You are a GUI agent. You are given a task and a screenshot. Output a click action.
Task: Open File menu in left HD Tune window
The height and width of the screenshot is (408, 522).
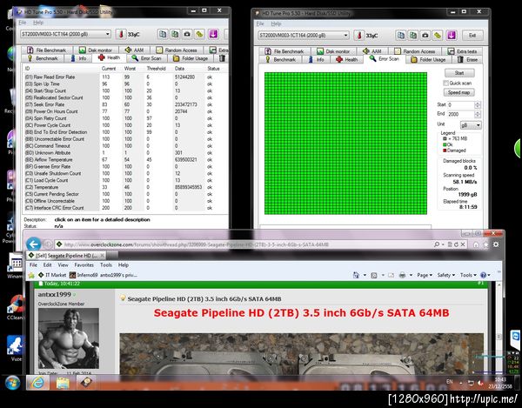[x=23, y=23]
